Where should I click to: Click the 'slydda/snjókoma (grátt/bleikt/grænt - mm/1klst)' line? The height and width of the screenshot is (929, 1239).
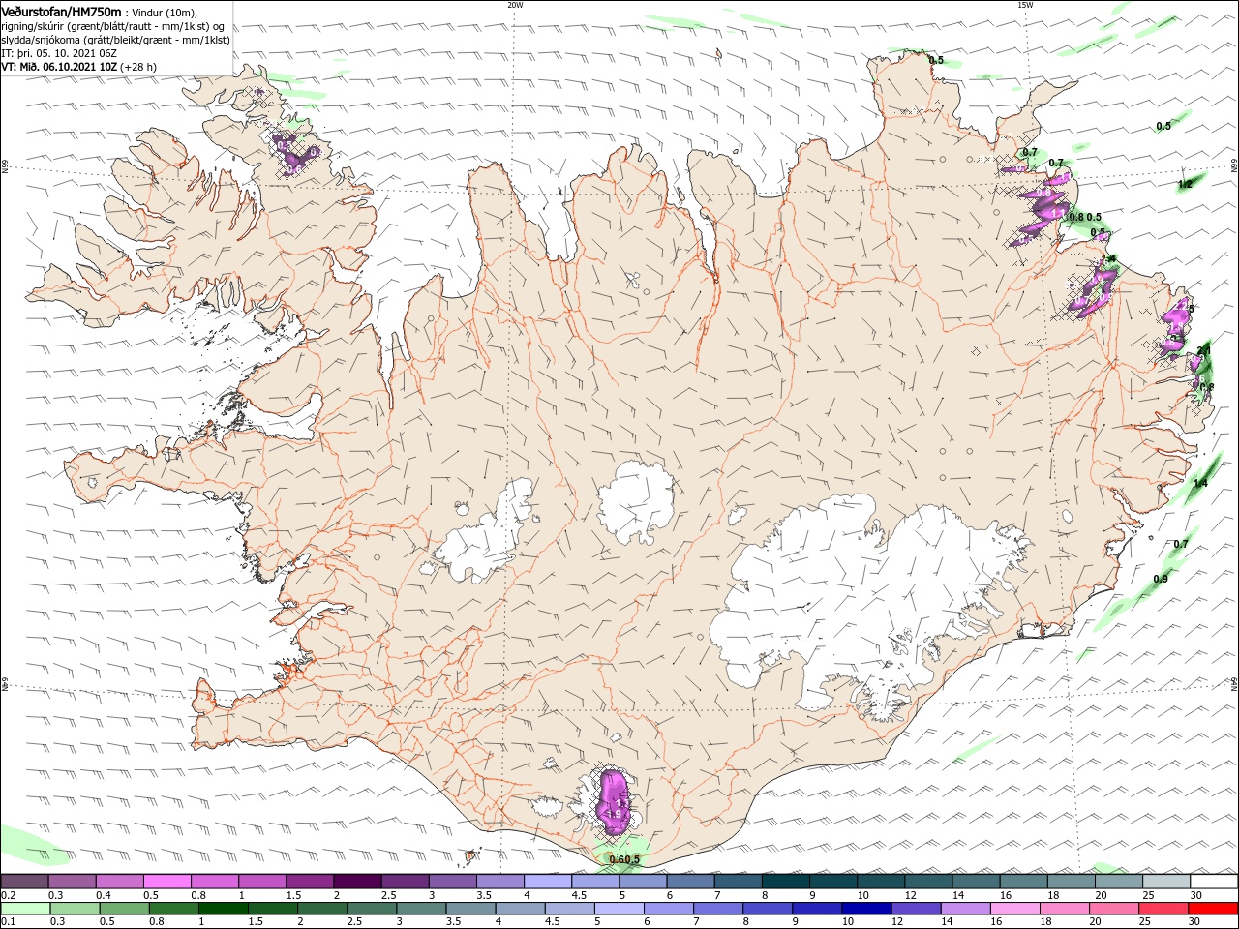point(115,40)
